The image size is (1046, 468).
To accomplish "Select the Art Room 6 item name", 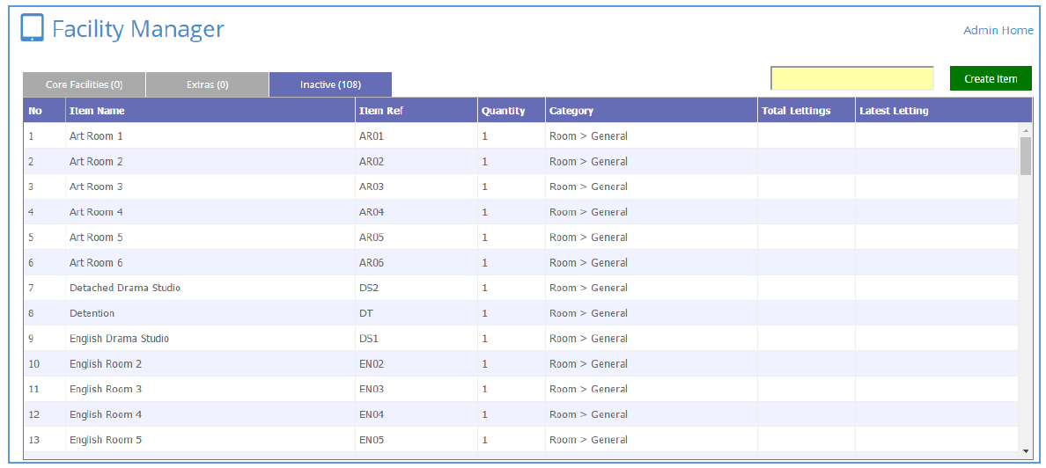I will 96,263.
